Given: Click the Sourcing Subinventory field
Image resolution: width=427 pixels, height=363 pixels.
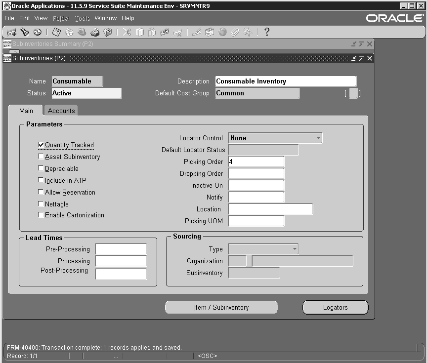Looking at the screenshot, I should [x=254, y=273].
